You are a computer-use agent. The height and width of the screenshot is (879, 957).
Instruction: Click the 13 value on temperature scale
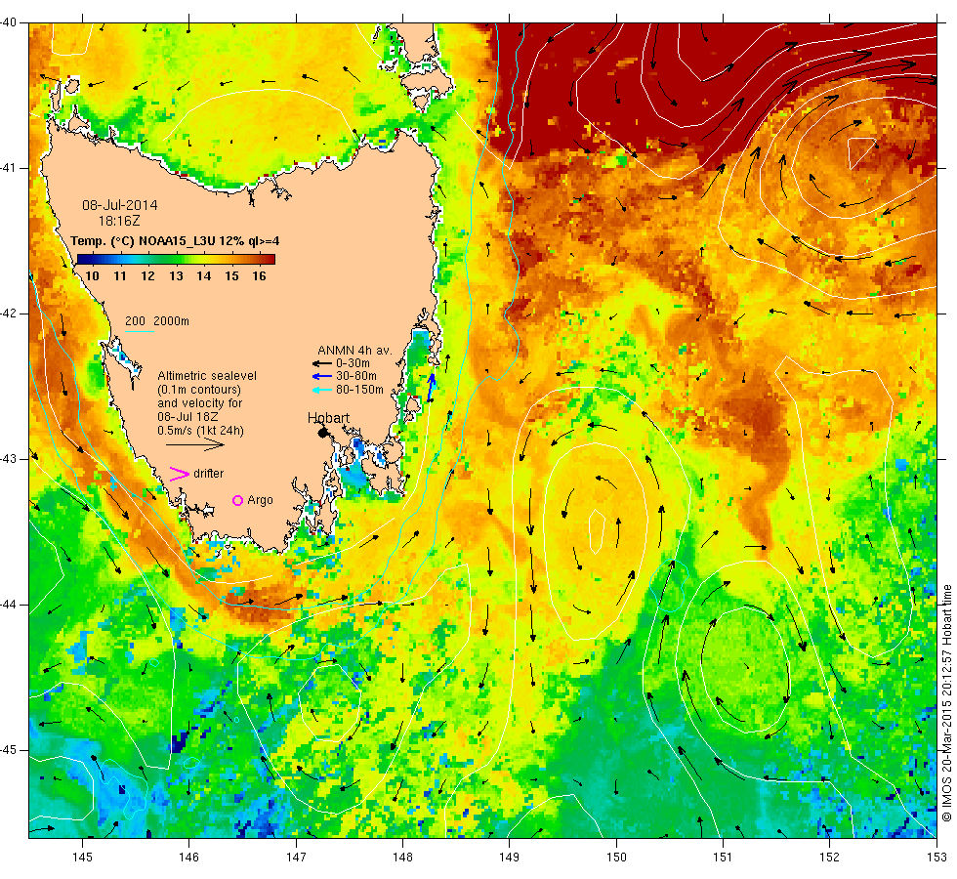tap(177, 276)
